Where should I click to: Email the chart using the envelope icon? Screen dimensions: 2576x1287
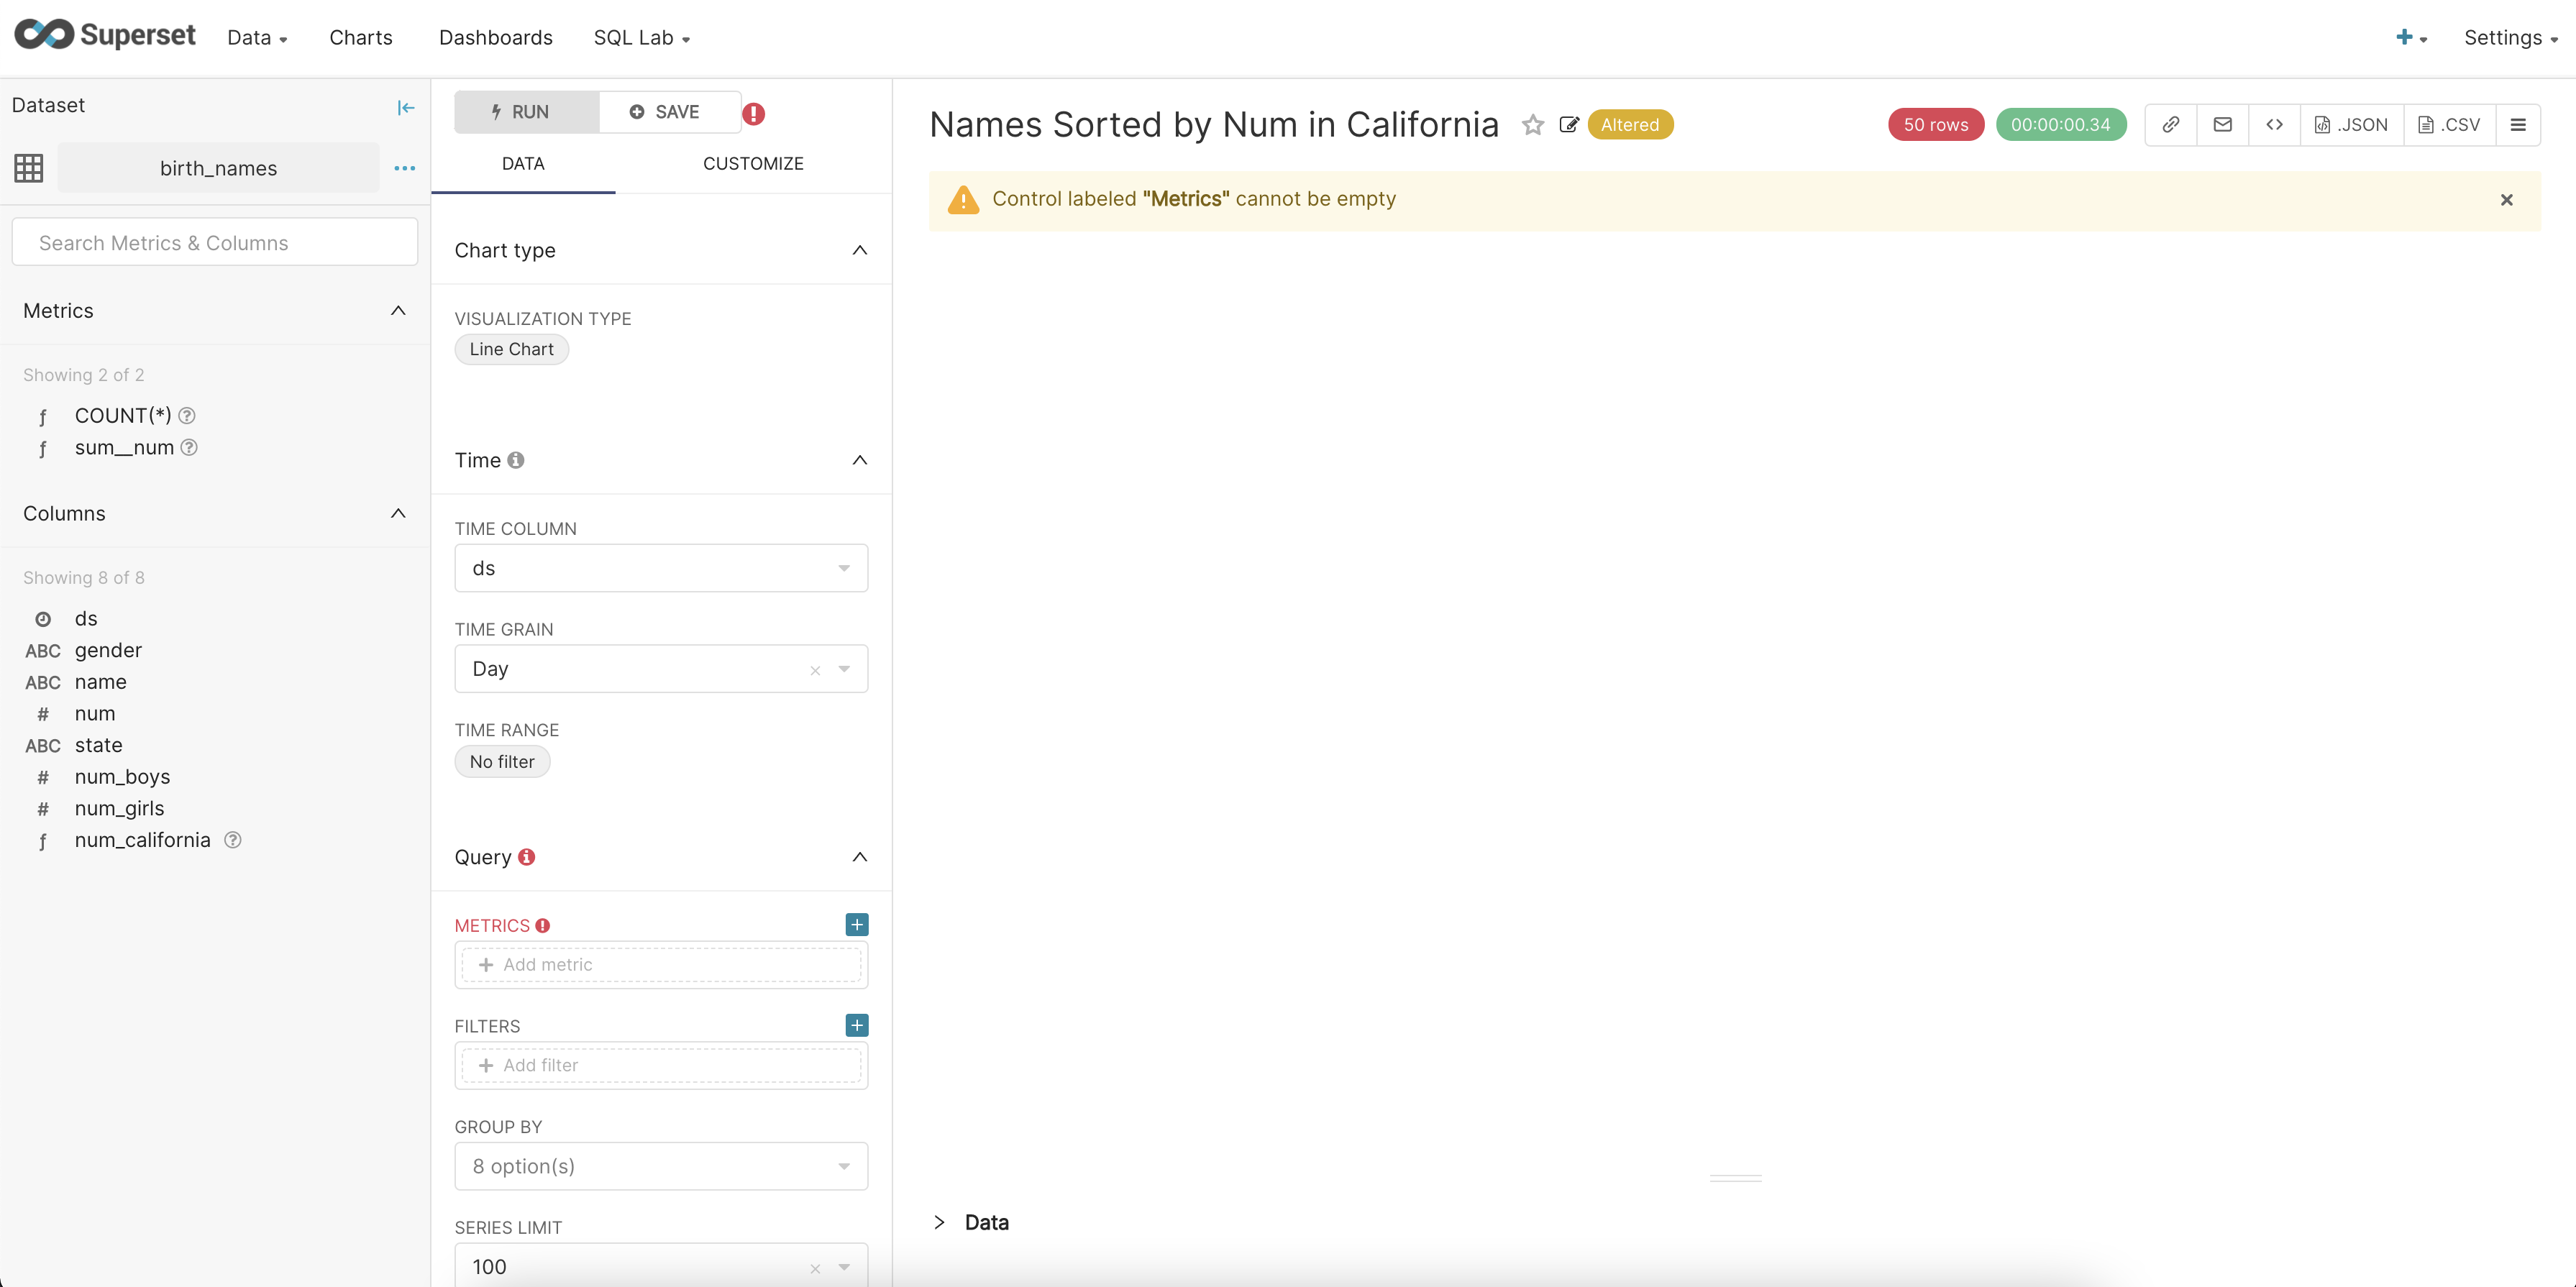[2223, 124]
